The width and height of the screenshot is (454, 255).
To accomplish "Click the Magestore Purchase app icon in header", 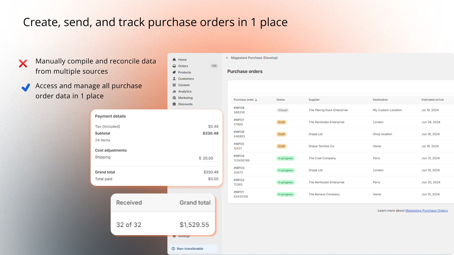I will click(227, 58).
